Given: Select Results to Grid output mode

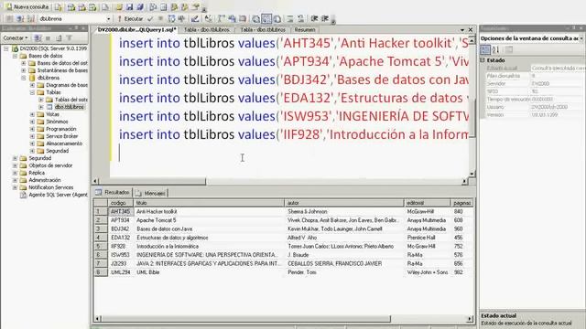Looking at the screenshot, I should tap(266, 18).
